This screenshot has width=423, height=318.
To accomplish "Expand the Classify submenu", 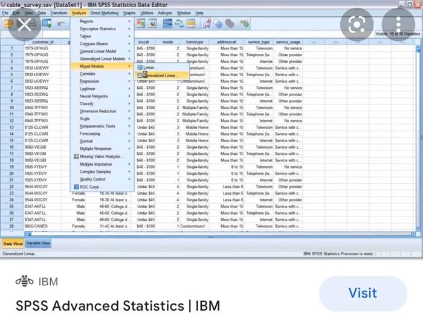I will [x=102, y=103].
